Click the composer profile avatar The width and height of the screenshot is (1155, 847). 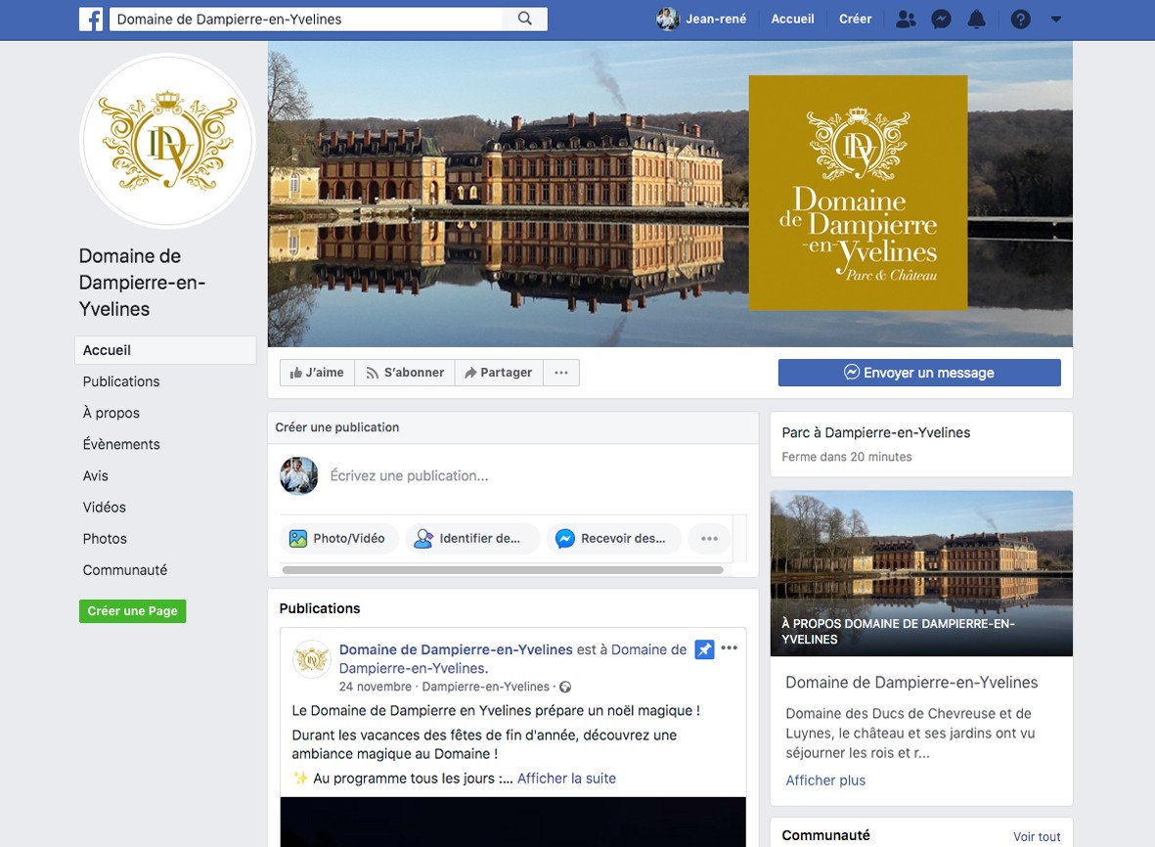pos(298,475)
